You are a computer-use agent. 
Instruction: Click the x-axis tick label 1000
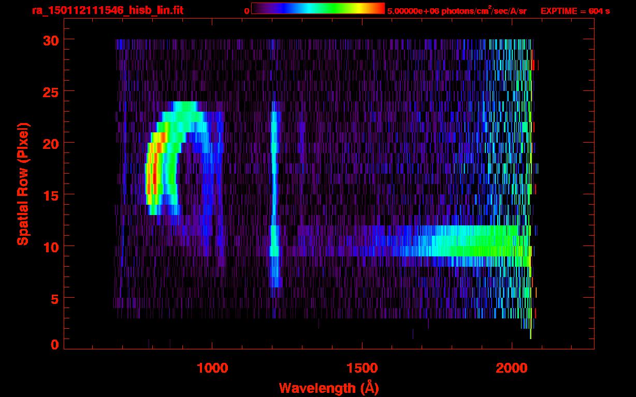(212, 368)
